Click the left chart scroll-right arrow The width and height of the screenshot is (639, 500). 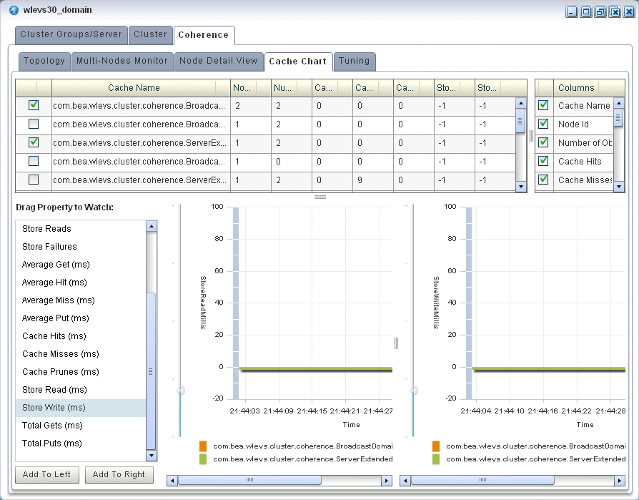[x=387, y=481]
